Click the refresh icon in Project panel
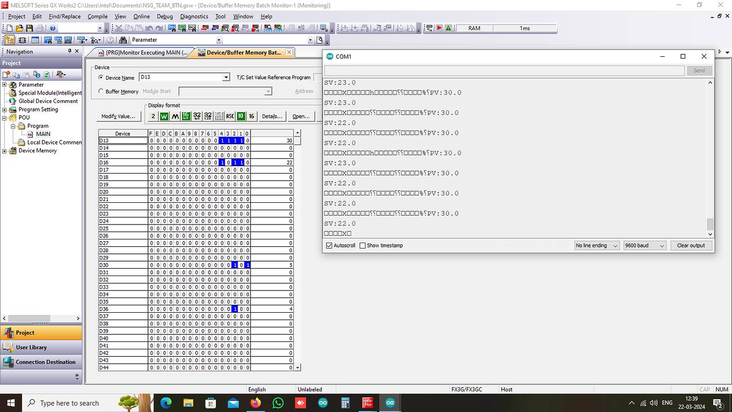732x412 pixels. [47, 75]
